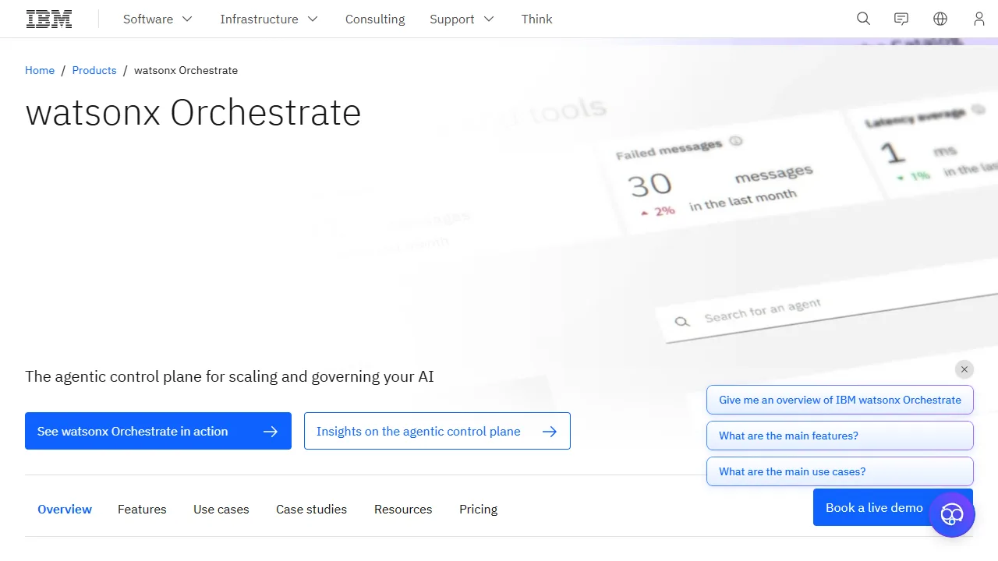Open the search magnifier in header
Screen dimensions: 998x561
863,19
